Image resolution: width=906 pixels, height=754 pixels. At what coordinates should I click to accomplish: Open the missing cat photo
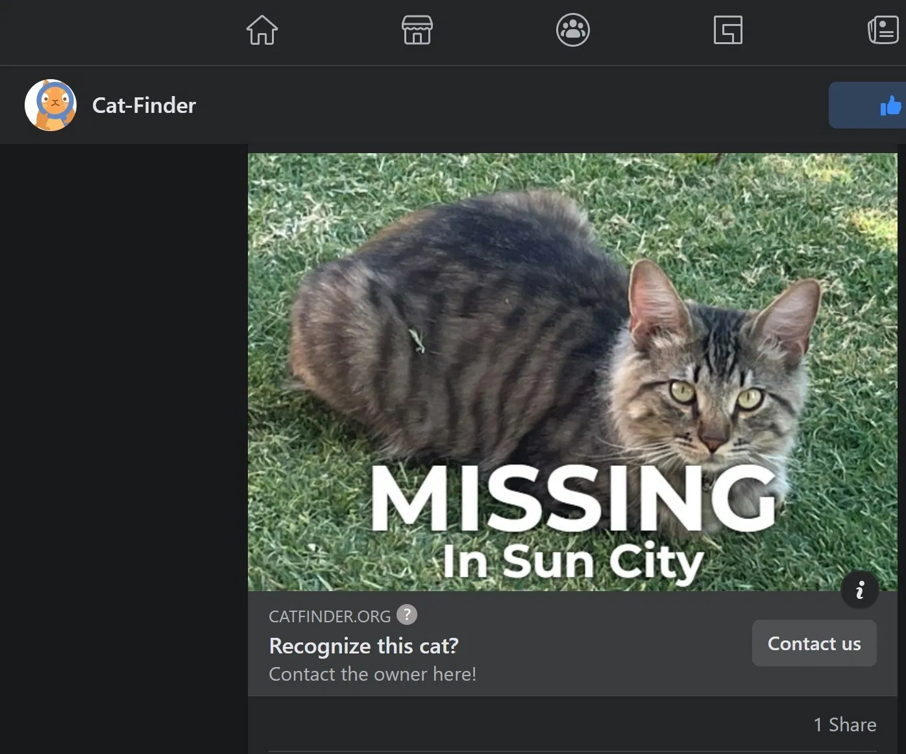(572, 372)
